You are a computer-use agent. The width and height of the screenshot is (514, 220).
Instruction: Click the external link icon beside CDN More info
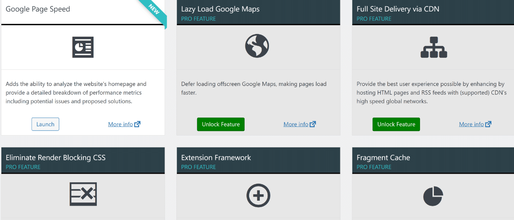coord(488,124)
